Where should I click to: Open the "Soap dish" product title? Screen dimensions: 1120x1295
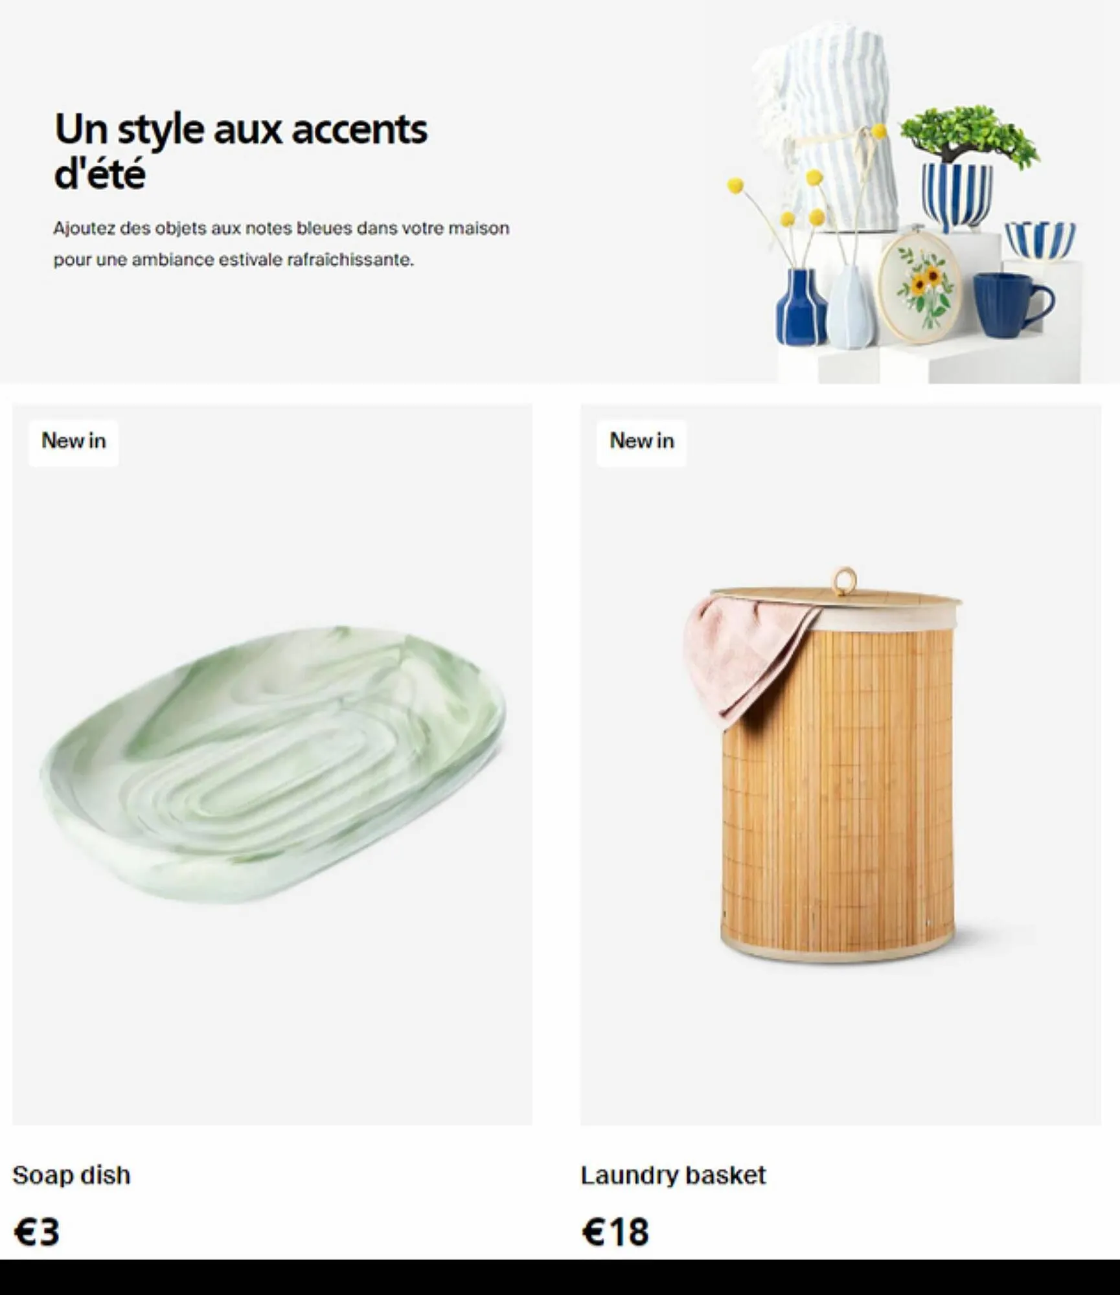[x=71, y=1175]
